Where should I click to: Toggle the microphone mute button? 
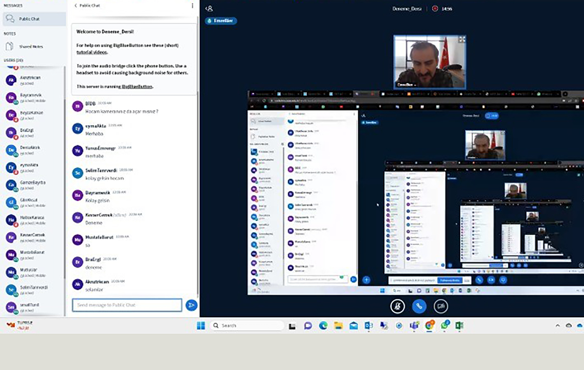point(397,306)
